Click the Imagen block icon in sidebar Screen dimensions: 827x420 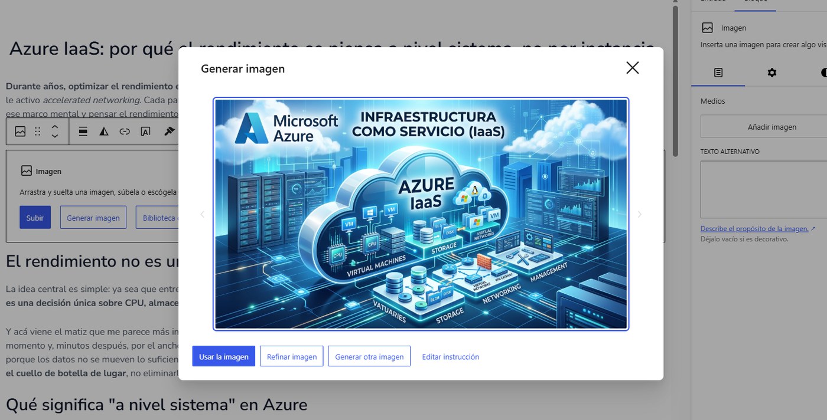point(707,28)
